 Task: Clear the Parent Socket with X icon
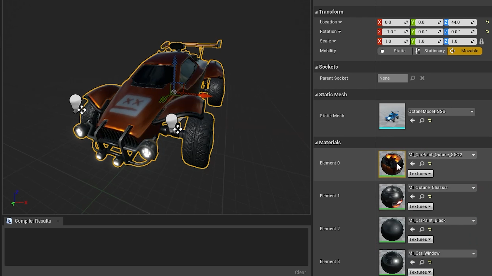[422, 78]
